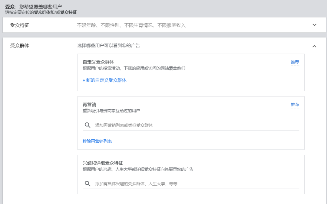Click the 新的自定义受众群体 link
327x204 pixels.
104,80
